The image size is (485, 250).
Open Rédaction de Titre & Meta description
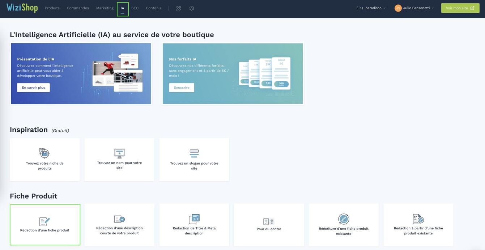(x=194, y=225)
